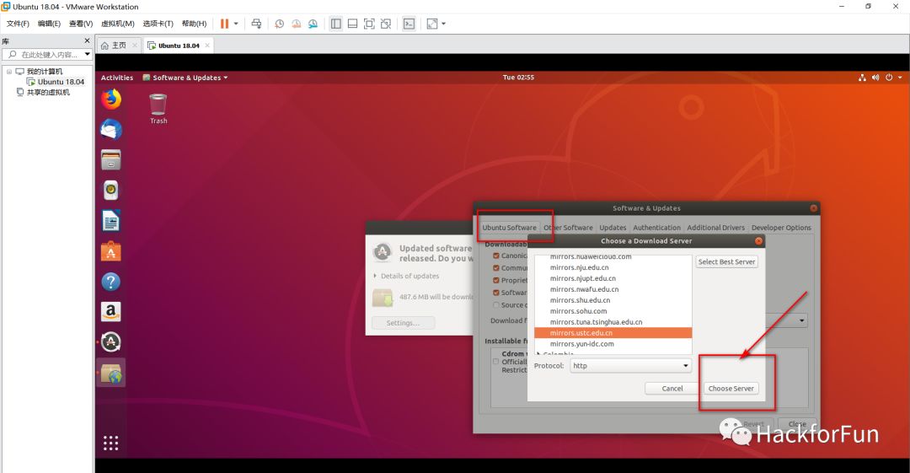Image resolution: width=910 pixels, height=473 pixels.
Task: Open the Files manager from the dock
Action: tap(111, 160)
